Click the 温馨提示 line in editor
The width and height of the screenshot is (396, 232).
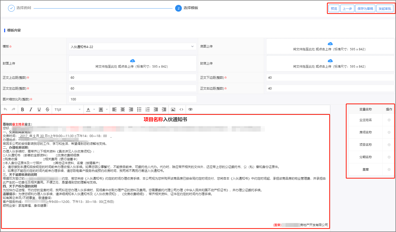(x=108, y=194)
